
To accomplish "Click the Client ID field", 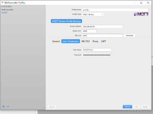I will [x=103, y=36].
